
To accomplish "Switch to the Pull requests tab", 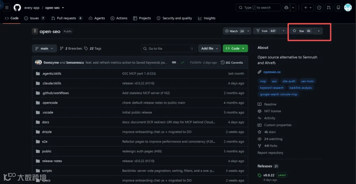I will point(67,18).
